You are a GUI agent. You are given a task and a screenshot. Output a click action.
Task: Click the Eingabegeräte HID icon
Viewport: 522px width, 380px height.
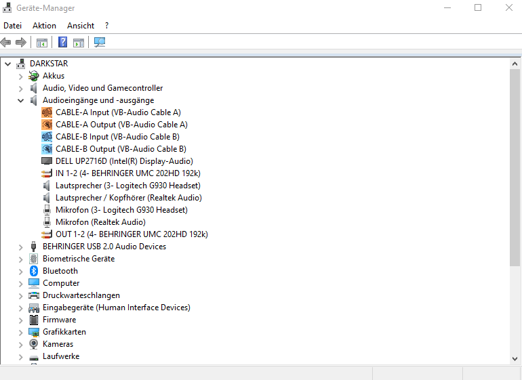coord(34,308)
